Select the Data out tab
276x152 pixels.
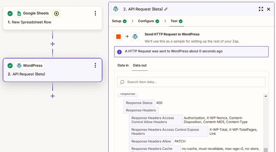click(x=140, y=65)
